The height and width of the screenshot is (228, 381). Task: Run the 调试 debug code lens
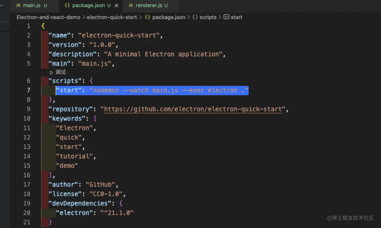tap(58, 72)
